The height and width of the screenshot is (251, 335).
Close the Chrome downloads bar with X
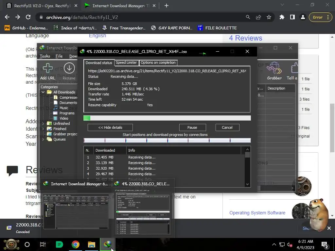pyautogui.click(x=329, y=228)
